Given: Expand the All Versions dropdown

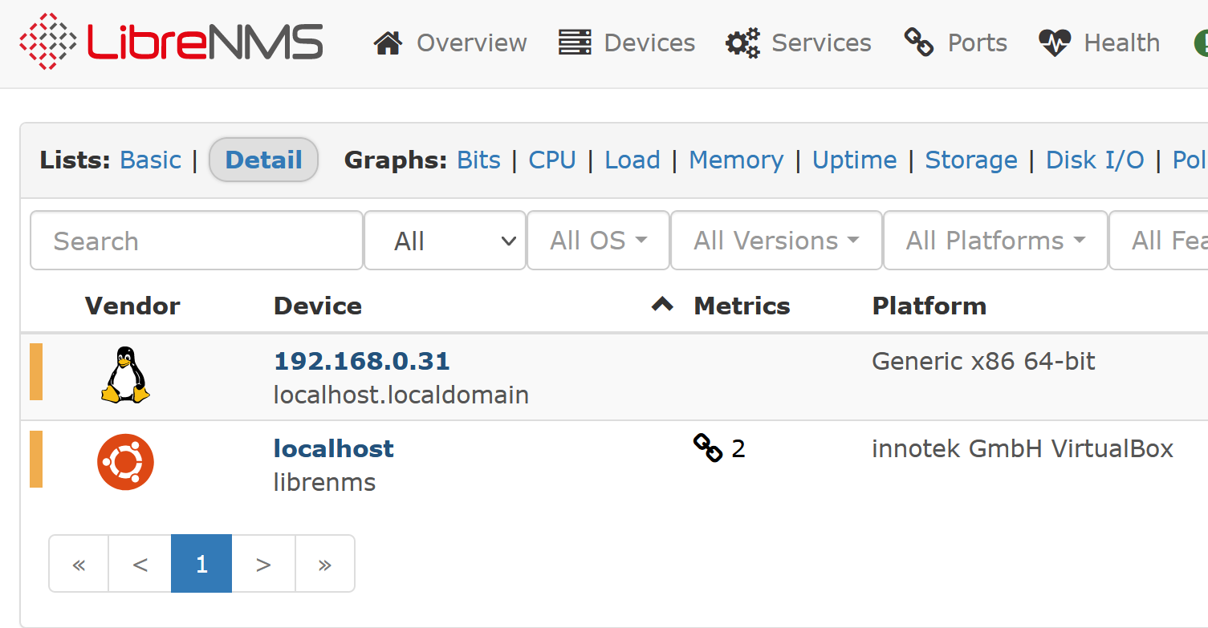Looking at the screenshot, I should pyautogui.click(x=776, y=241).
